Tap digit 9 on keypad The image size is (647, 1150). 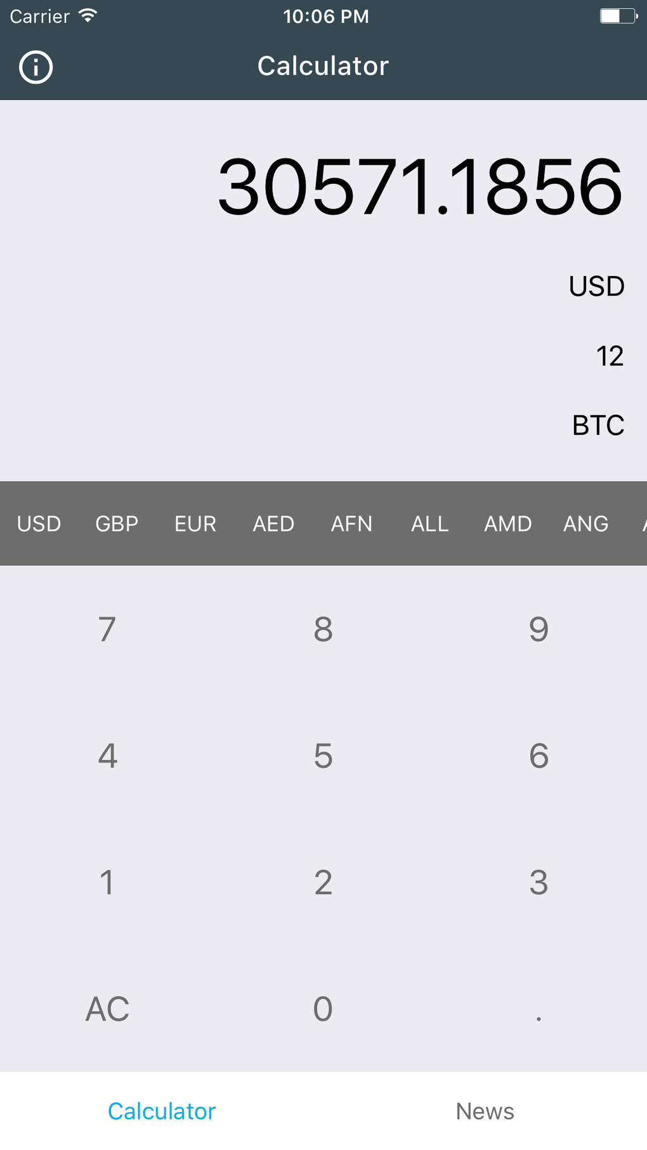point(539,629)
